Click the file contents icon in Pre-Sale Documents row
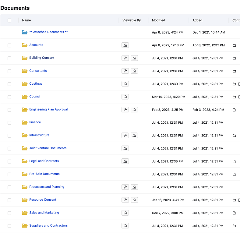 coord(234,175)
